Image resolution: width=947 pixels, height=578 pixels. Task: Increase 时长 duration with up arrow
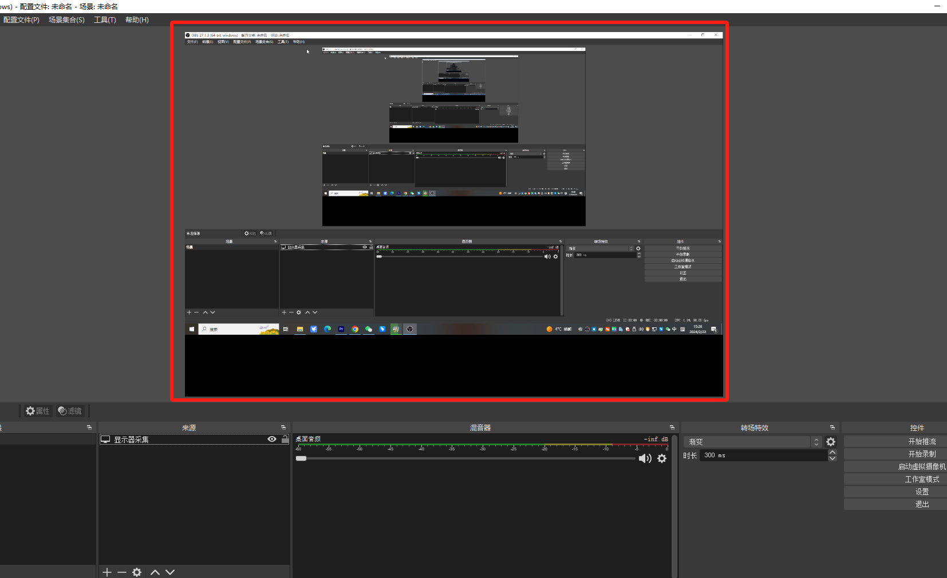point(832,453)
